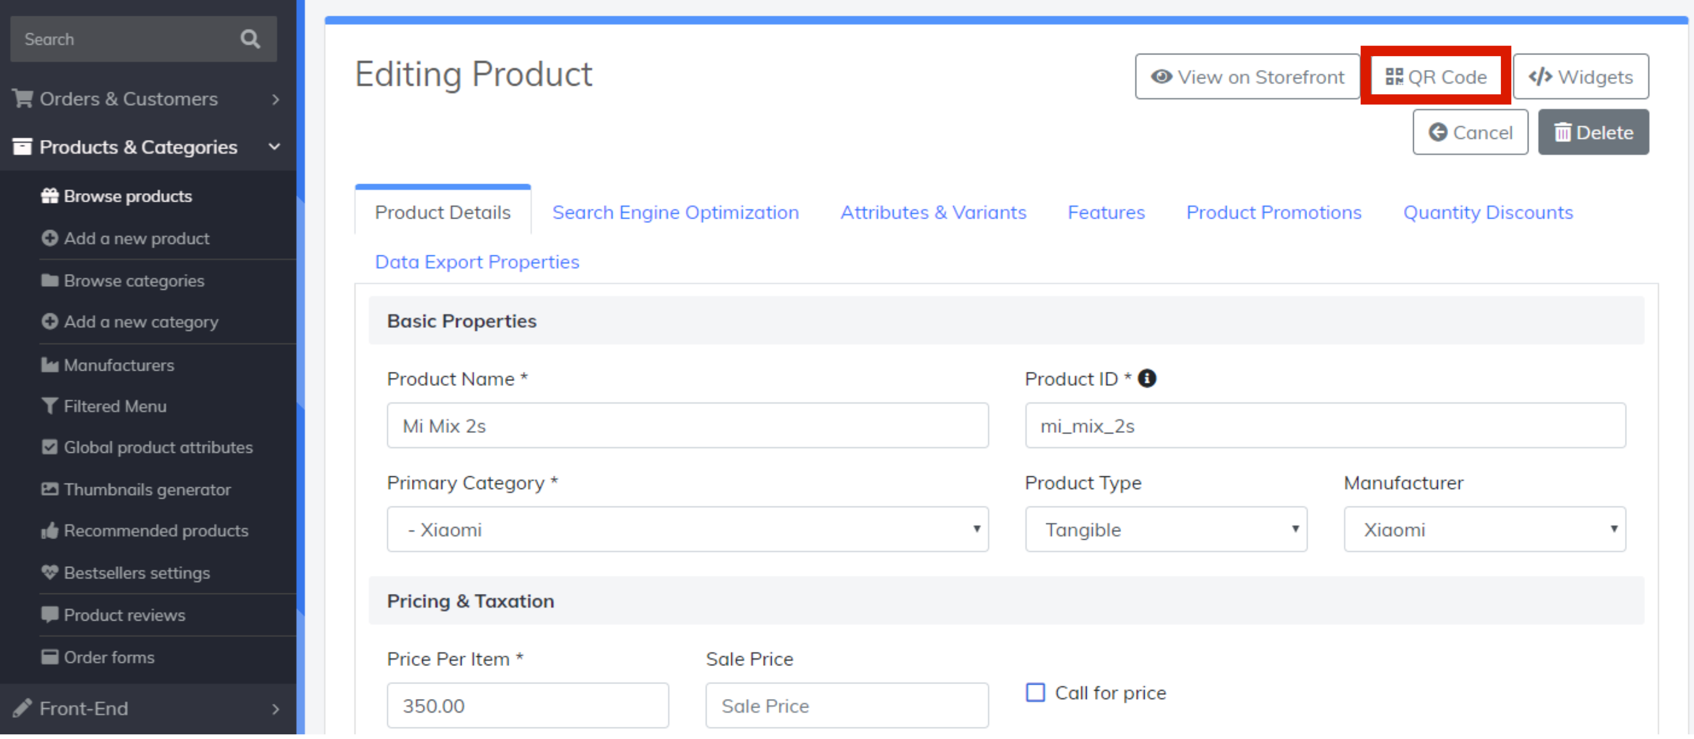Click the QR Code button
Screen dimensions: 1694x739
pyautogui.click(x=1435, y=76)
